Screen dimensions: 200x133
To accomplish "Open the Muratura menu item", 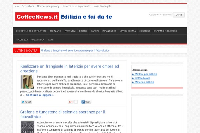I will [x=145, y=31].
